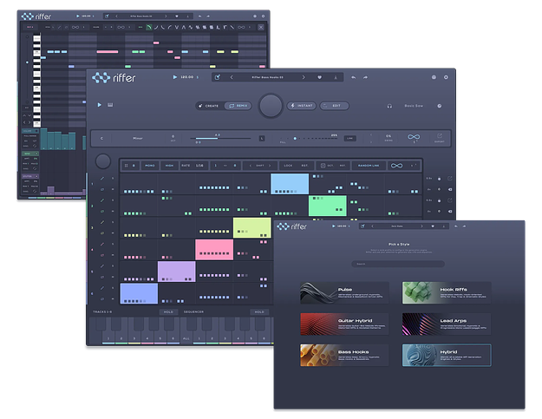Select the green highlighted cell in track 2

[x=327, y=206]
